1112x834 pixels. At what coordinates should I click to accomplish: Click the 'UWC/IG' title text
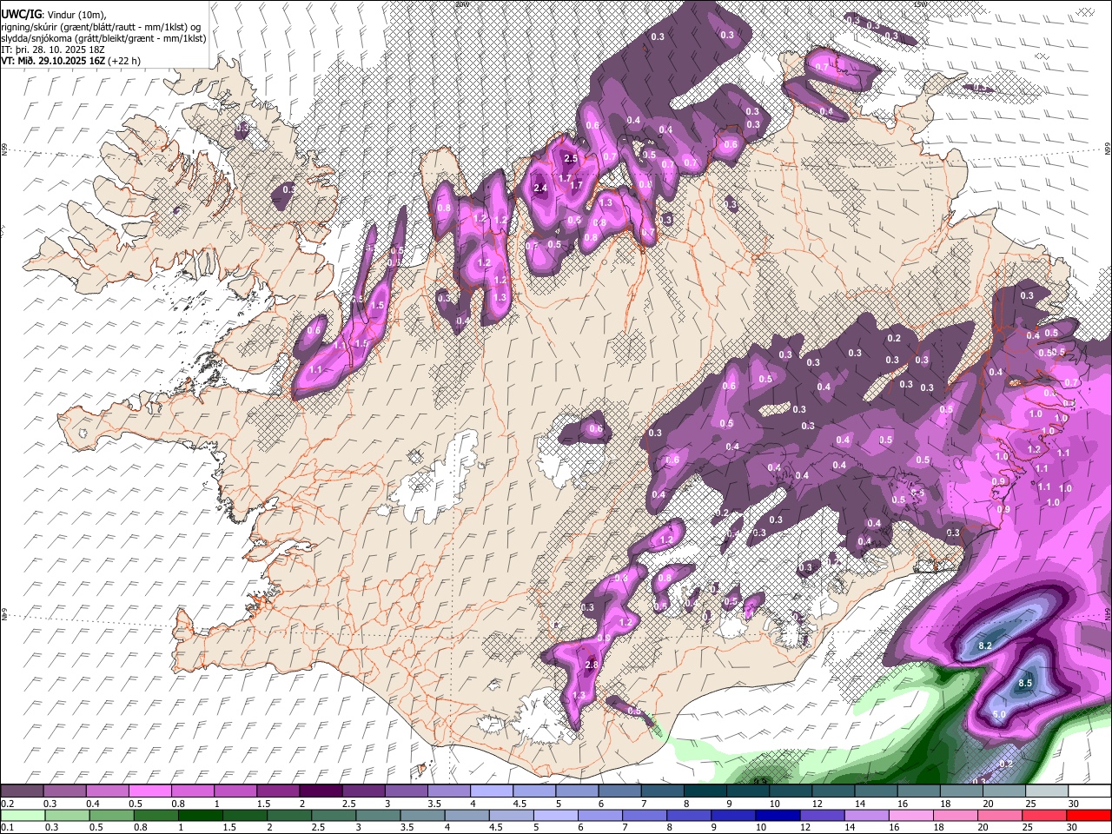click(21, 15)
